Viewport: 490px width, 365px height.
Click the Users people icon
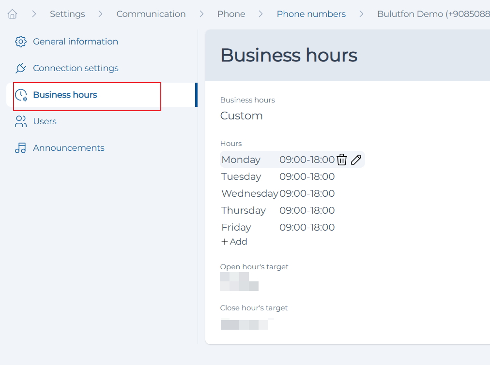click(x=20, y=121)
